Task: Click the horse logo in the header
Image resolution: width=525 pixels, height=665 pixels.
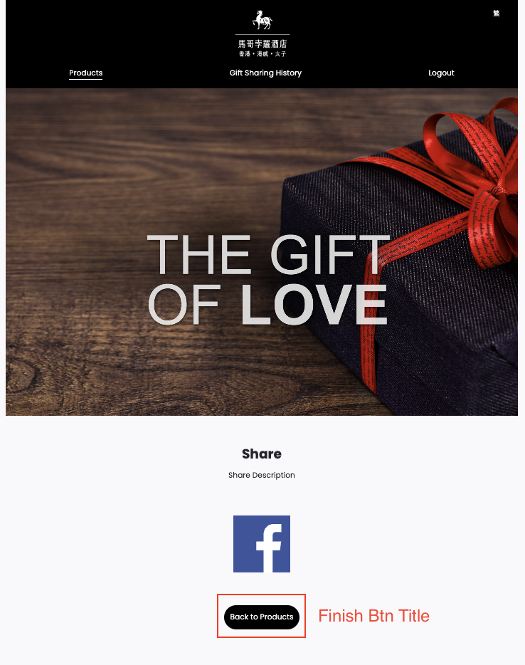Action: [x=262, y=20]
